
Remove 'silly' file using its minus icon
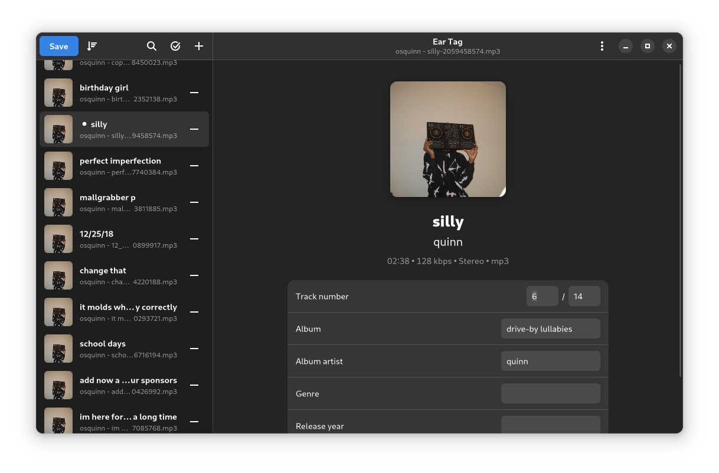194,129
